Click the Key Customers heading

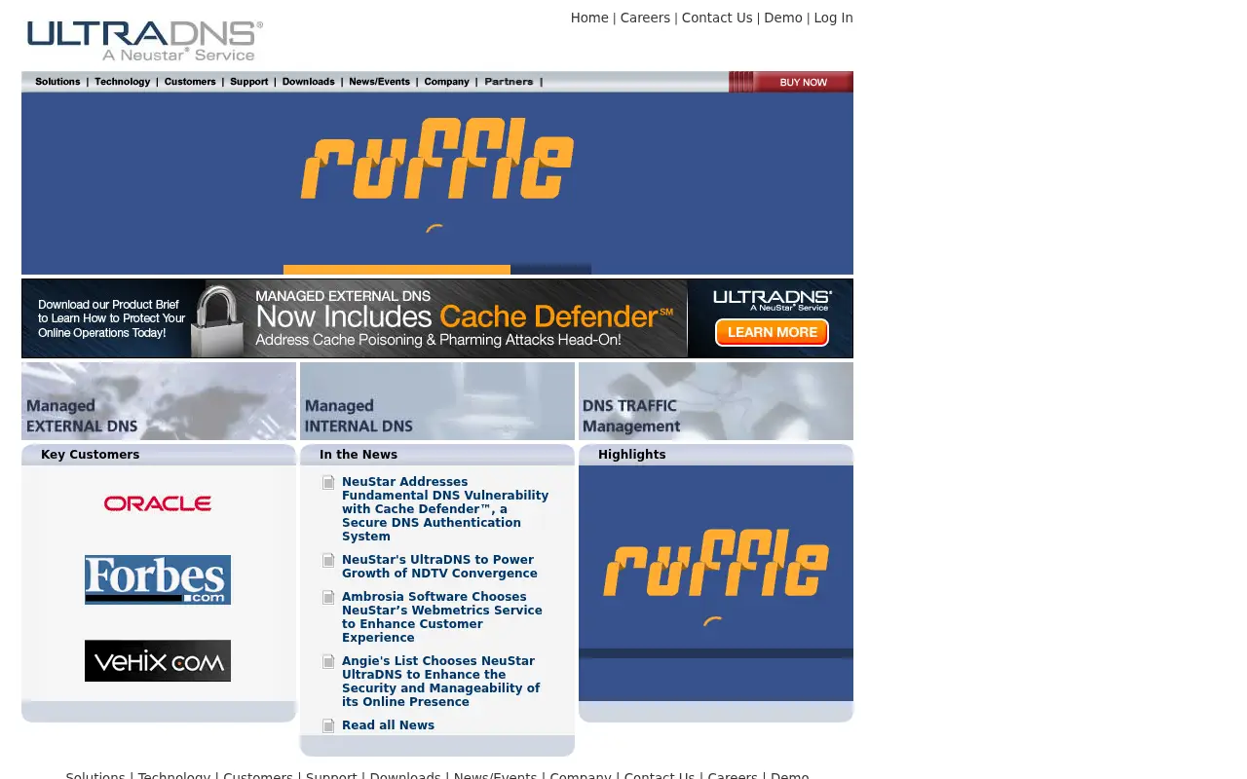(91, 455)
